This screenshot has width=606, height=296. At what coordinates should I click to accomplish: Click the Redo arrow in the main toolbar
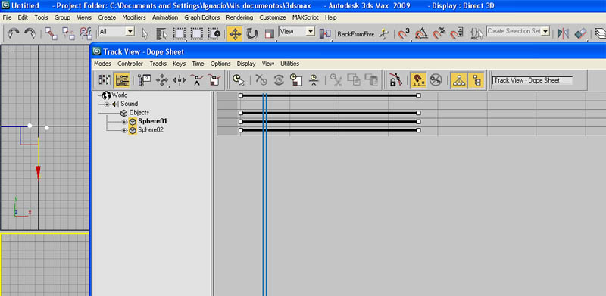click(30, 34)
